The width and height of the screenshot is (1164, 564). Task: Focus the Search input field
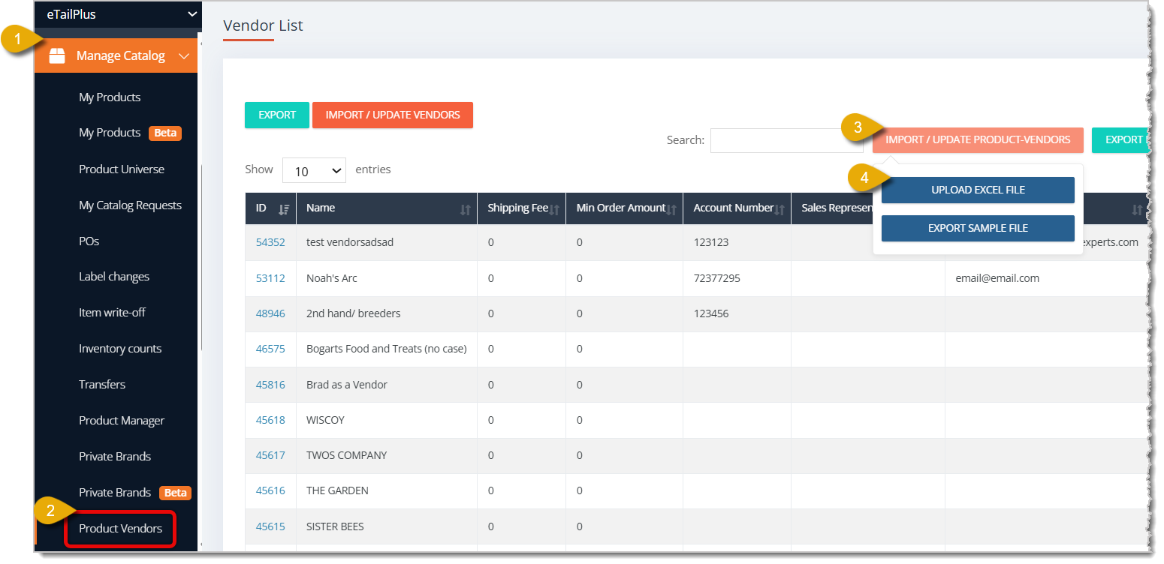tap(786, 140)
